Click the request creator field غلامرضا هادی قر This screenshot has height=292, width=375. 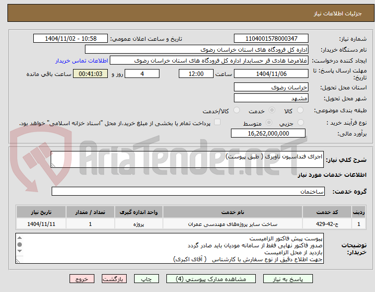click(209, 61)
